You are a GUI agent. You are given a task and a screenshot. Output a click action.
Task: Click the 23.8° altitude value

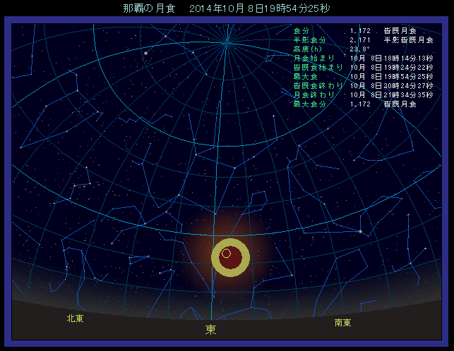tap(359, 49)
